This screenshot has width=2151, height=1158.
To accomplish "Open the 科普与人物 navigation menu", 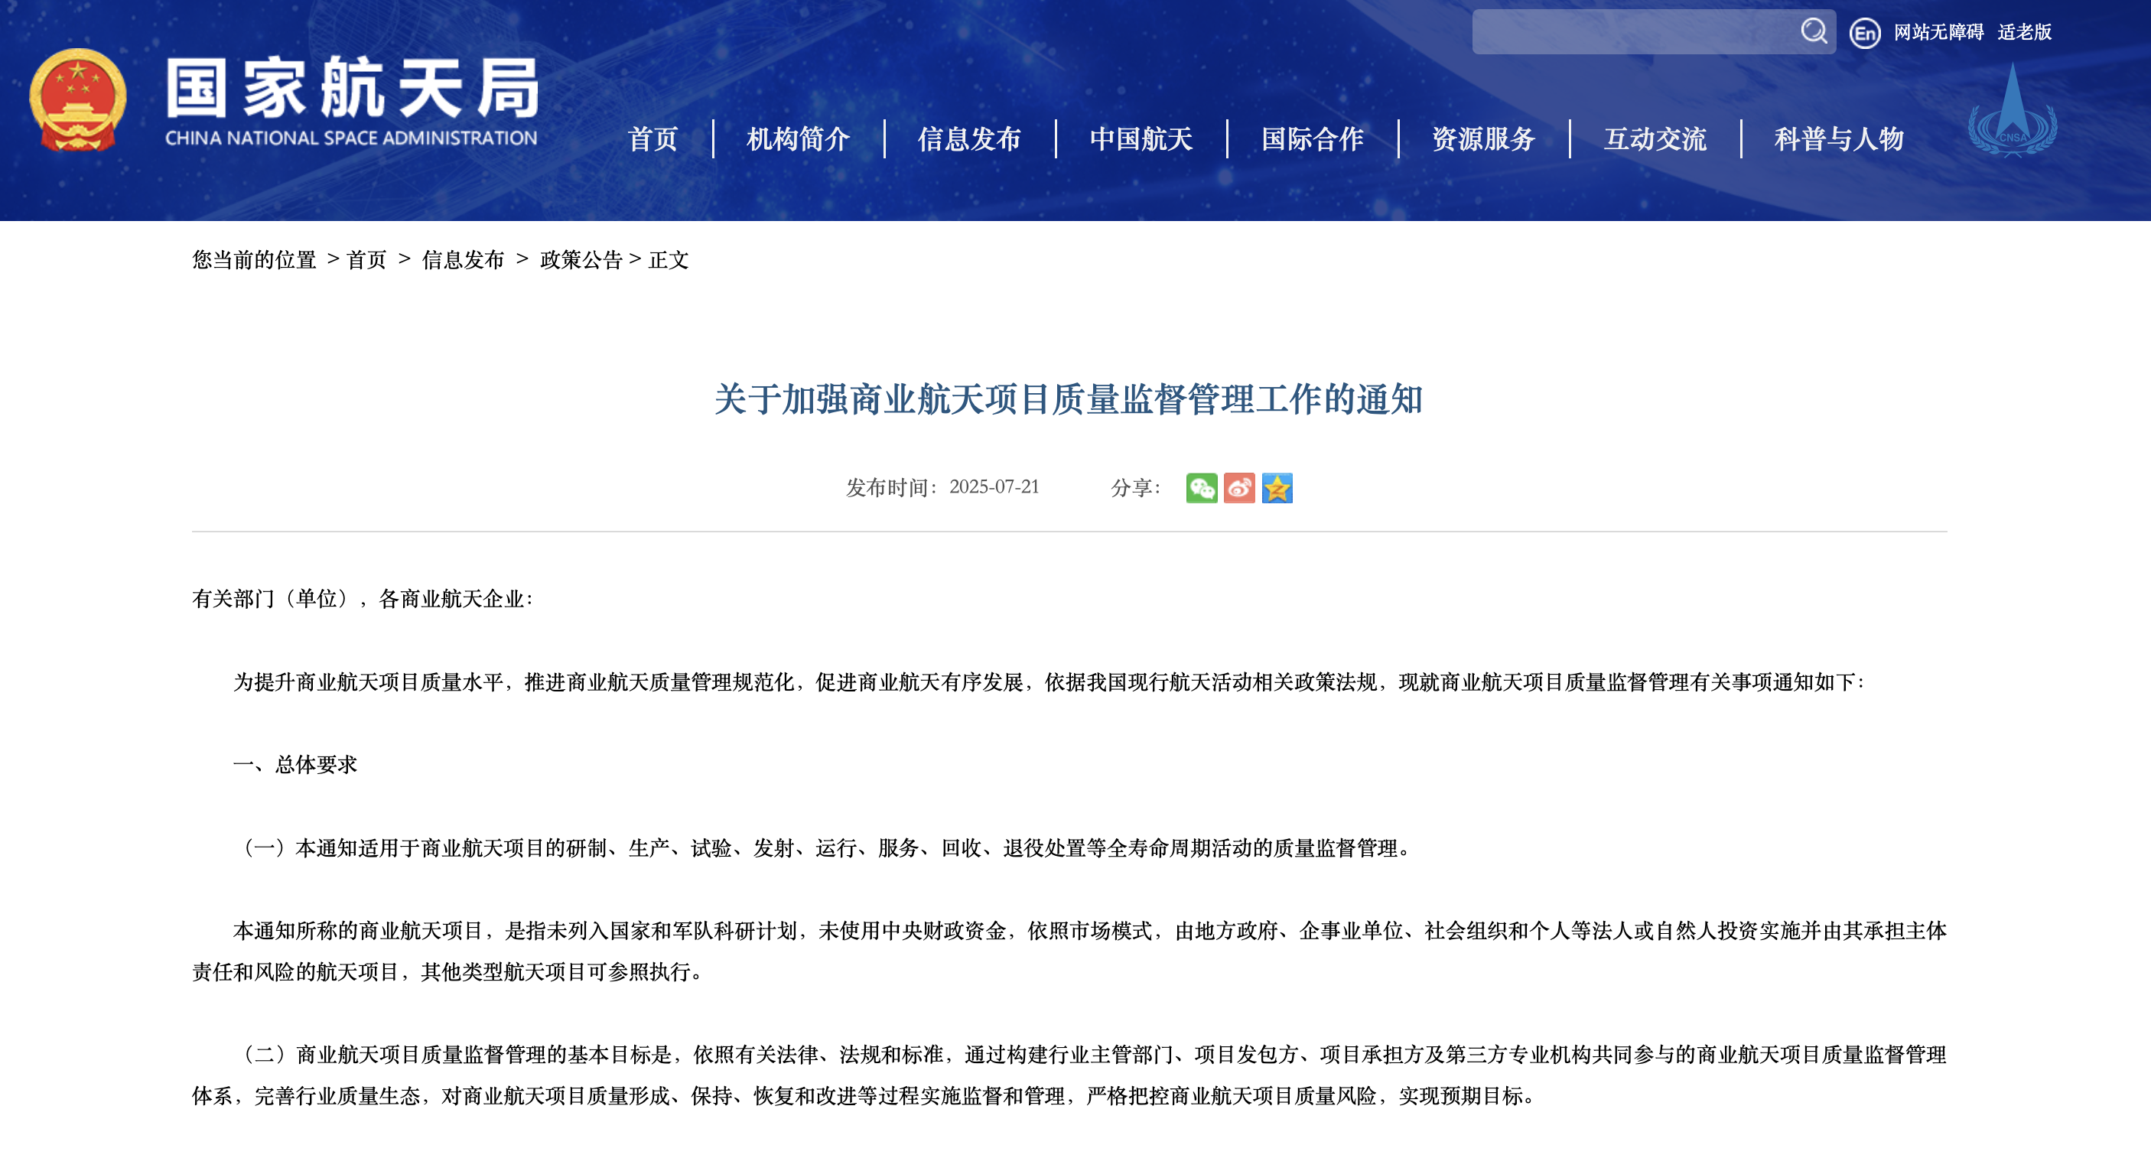I will point(1838,138).
